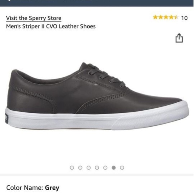Open the star rating breakdown
194x194 pixels.
pos(166,17)
